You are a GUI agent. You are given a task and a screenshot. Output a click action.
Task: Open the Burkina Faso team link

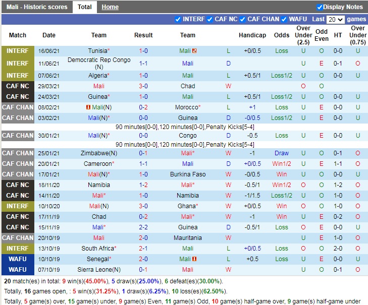point(187,174)
